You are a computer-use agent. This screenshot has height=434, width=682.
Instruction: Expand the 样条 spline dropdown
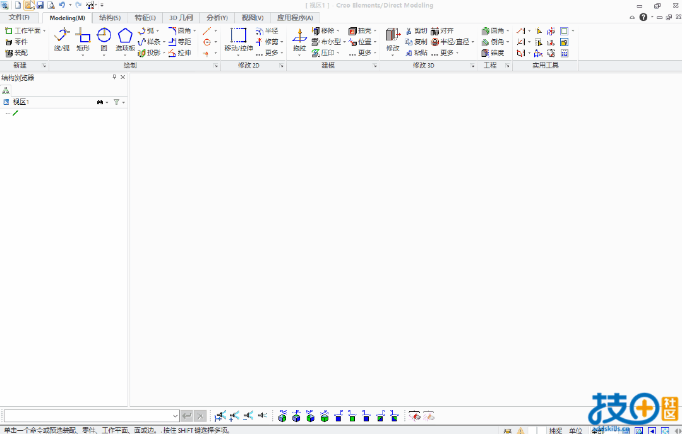tap(164, 42)
